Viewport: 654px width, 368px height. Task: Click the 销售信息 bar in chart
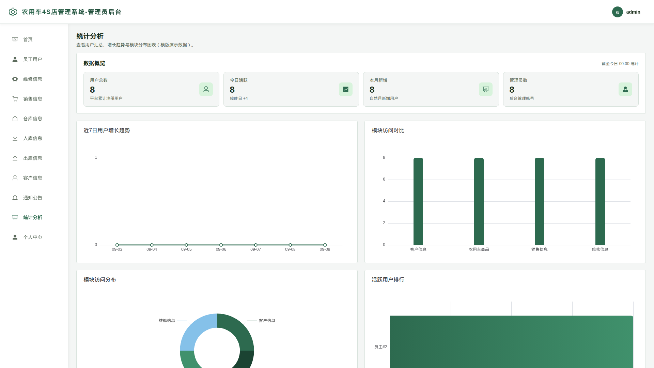(x=540, y=201)
